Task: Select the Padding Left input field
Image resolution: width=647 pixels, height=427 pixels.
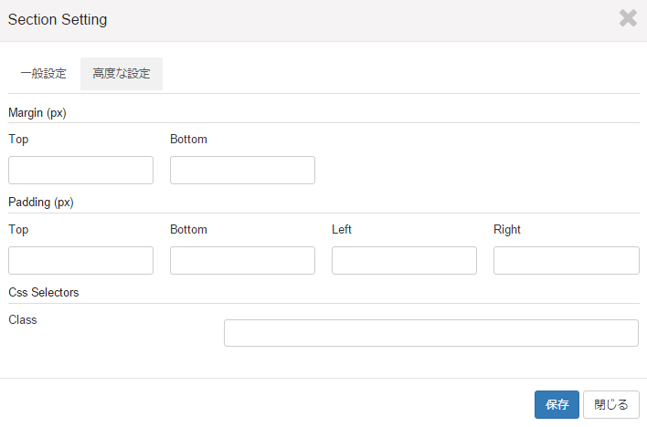Action: (x=404, y=260)
